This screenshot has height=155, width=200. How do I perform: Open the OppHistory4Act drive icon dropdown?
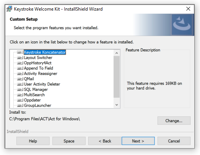coord(20,63)
